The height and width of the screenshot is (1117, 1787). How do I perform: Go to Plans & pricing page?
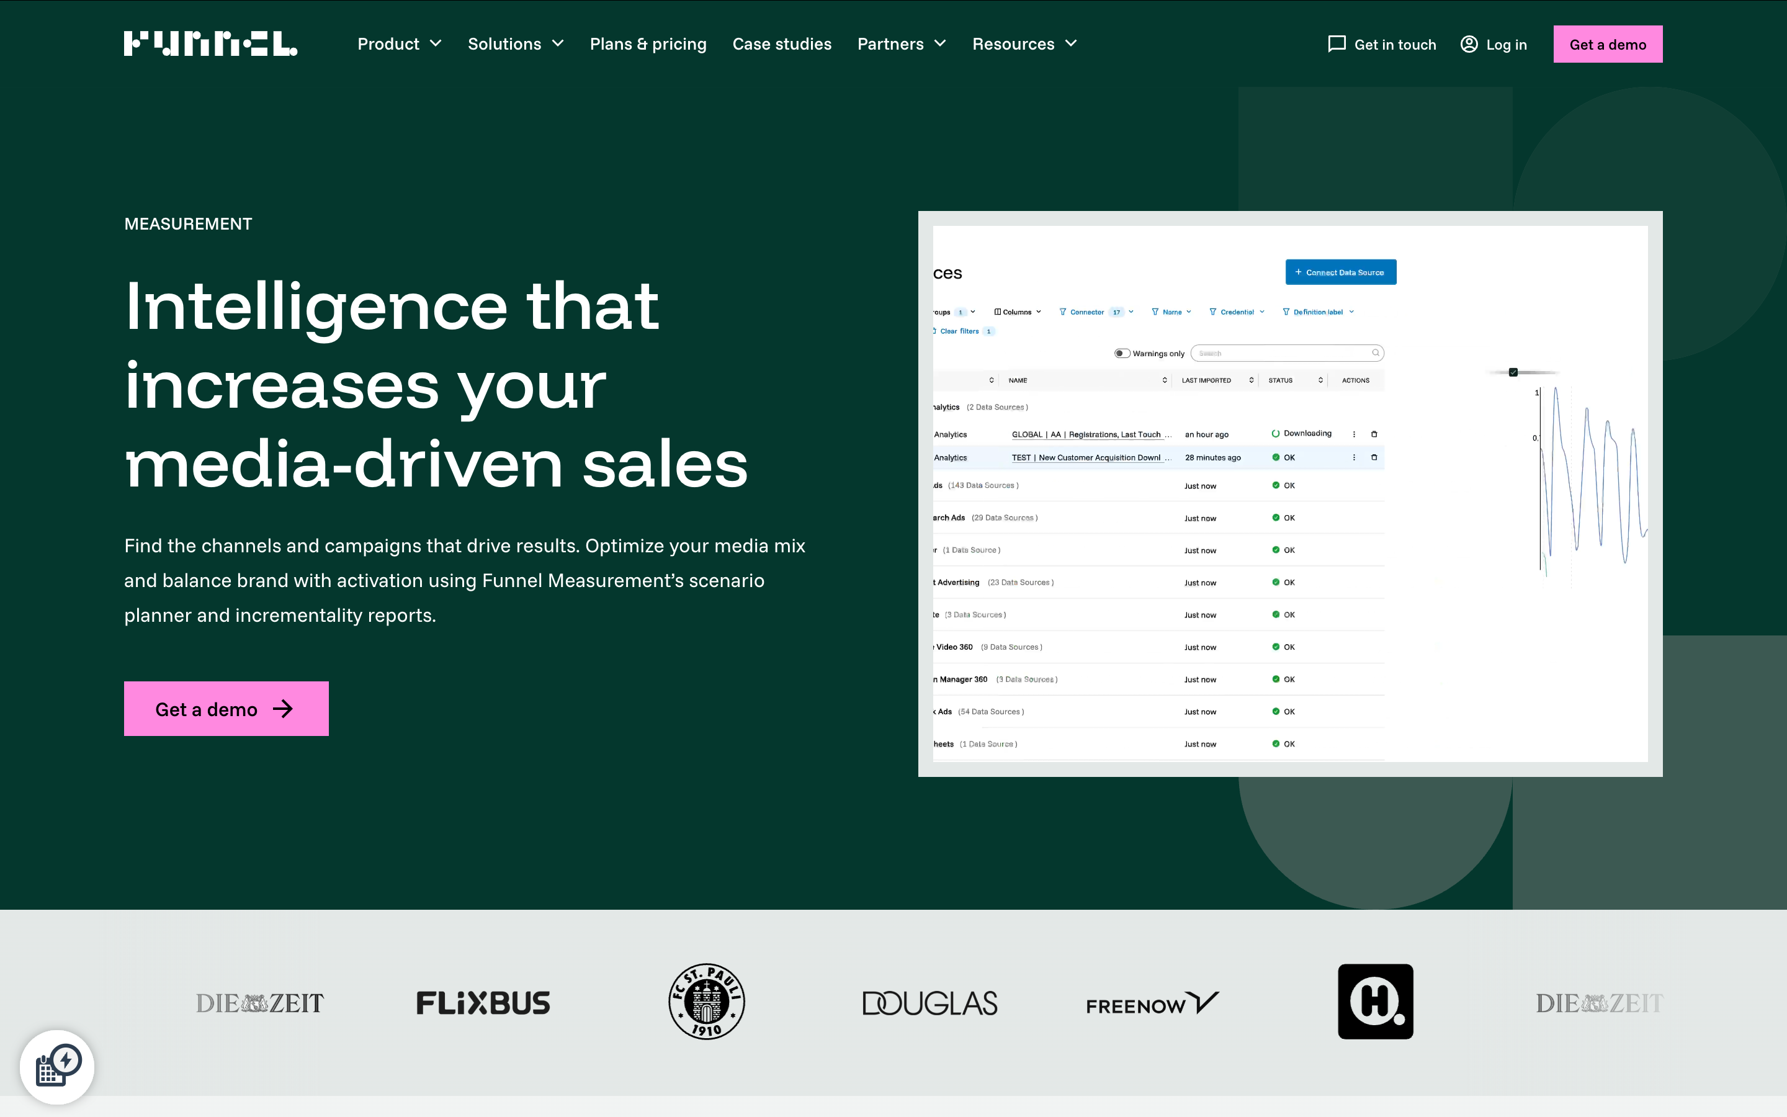[648, 44]
